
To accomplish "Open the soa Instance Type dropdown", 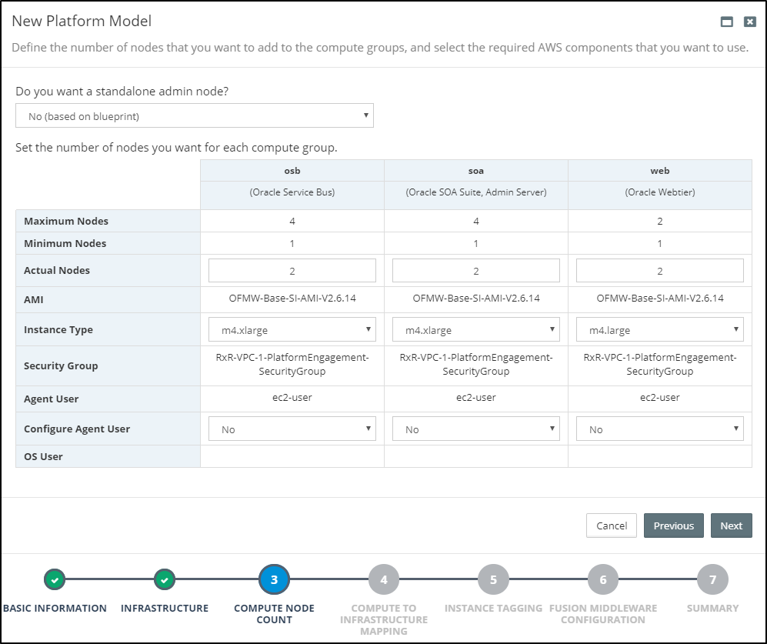I will [x=476, y=330].
